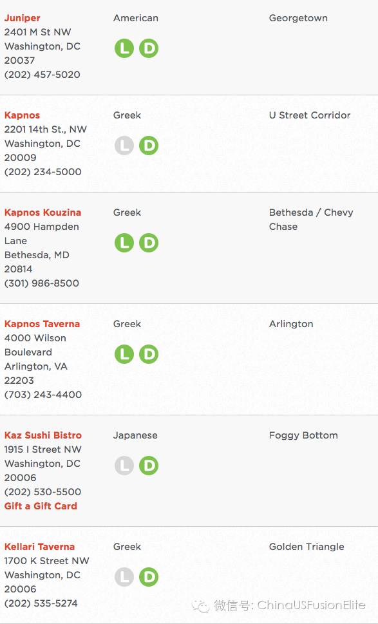Click Kaz Sushi Bistro Dinner icon
Image resolution: width=378 pixels, height=624 pixels.
pyautogui.click(x=149, y=466)
